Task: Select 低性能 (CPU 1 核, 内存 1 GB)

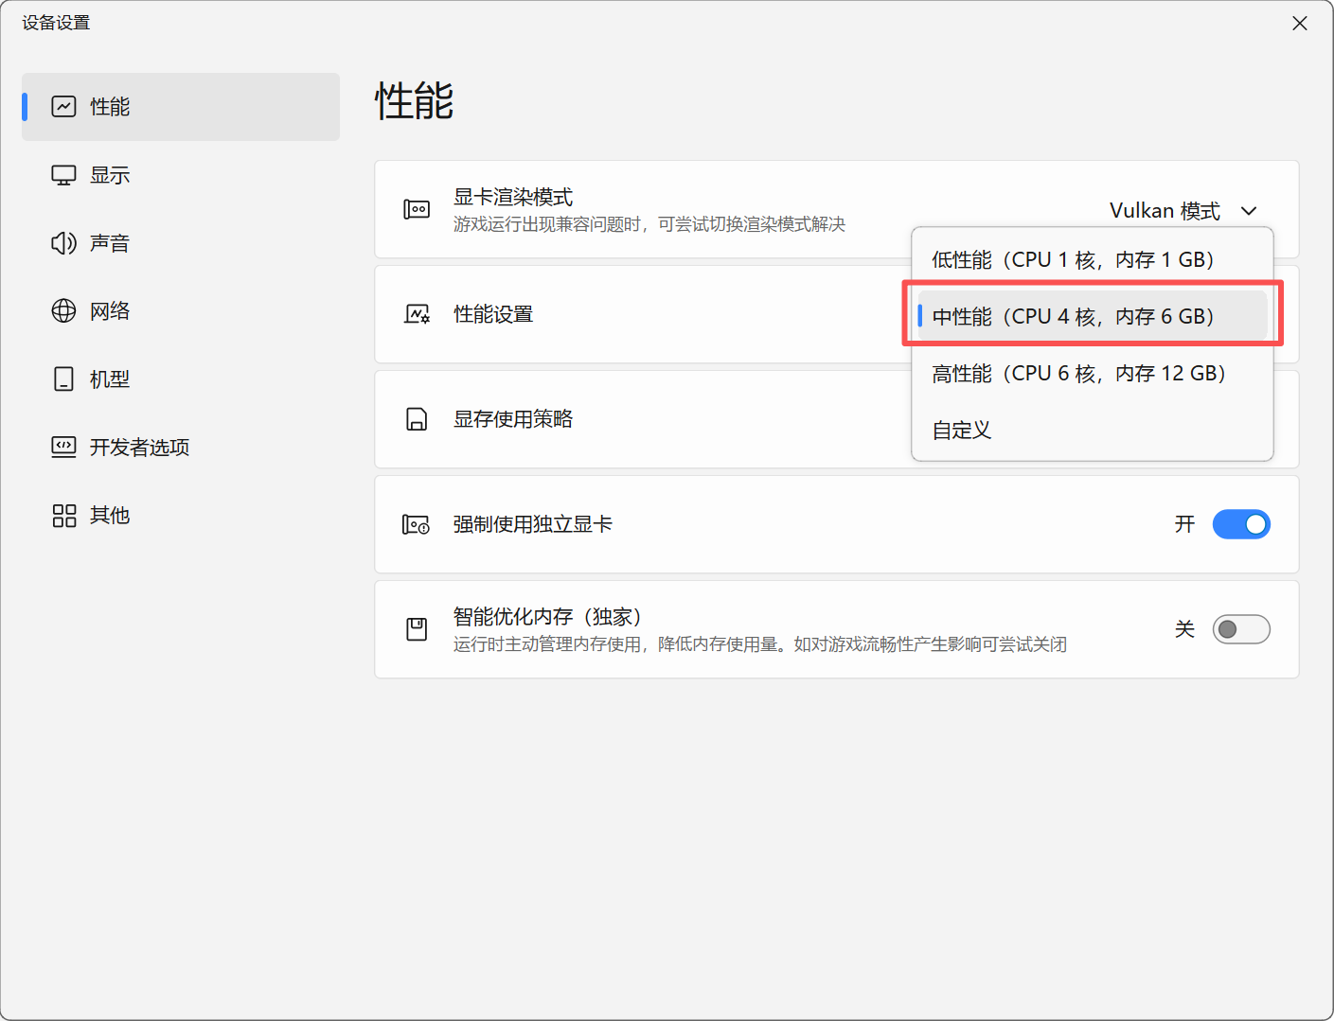Action: [x=1093, y=259]
